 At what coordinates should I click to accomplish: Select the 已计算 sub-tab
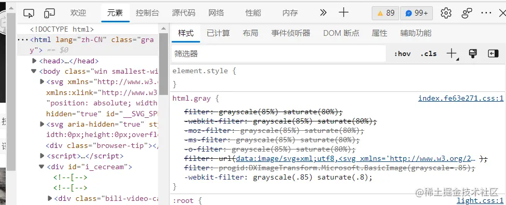[218, 33]
